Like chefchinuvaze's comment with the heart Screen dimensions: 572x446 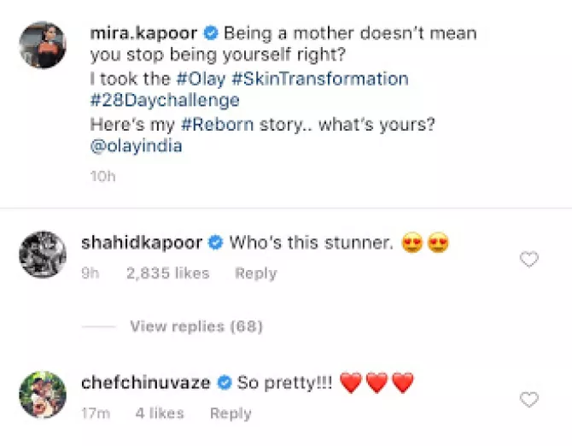pyautogui.click(x=529, y=399)
